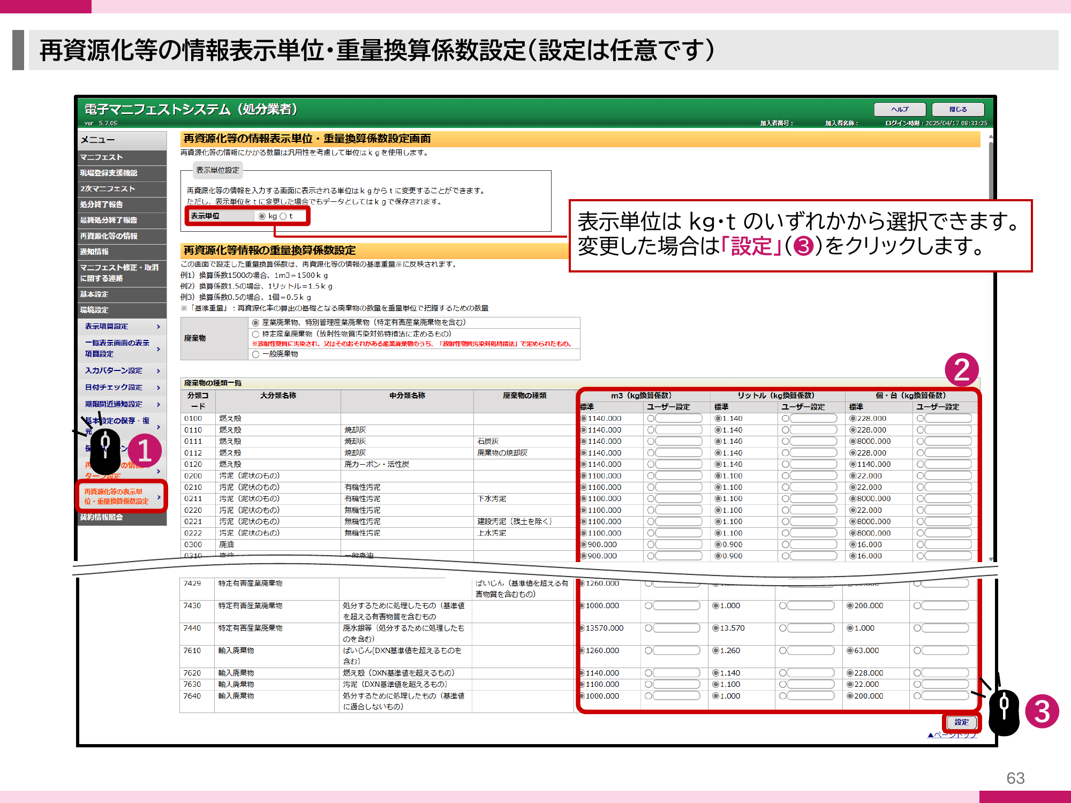Select standard 1140.000 radio in row 0111
1071x803 pixels.
point(584,442)
